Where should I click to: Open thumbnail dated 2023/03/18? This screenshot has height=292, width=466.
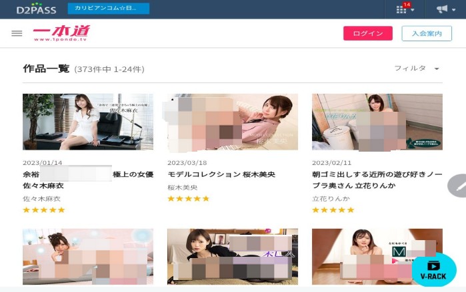tap(233, 122)
